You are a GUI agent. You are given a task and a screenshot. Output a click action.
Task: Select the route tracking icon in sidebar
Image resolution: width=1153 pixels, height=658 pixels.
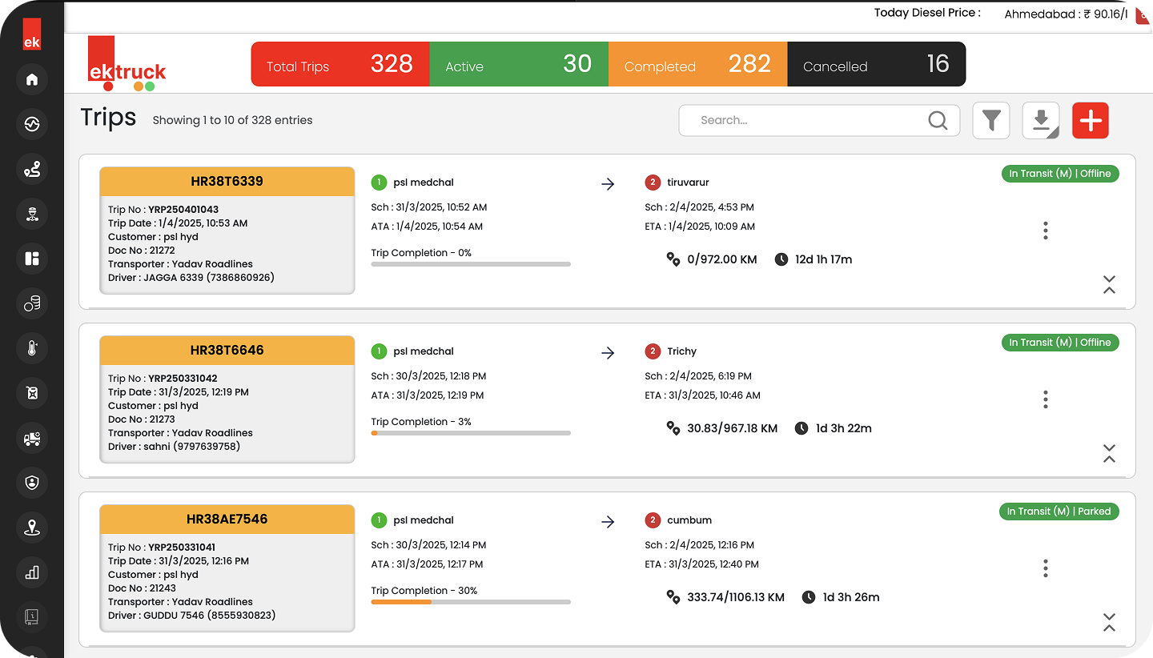click(32, 169)
